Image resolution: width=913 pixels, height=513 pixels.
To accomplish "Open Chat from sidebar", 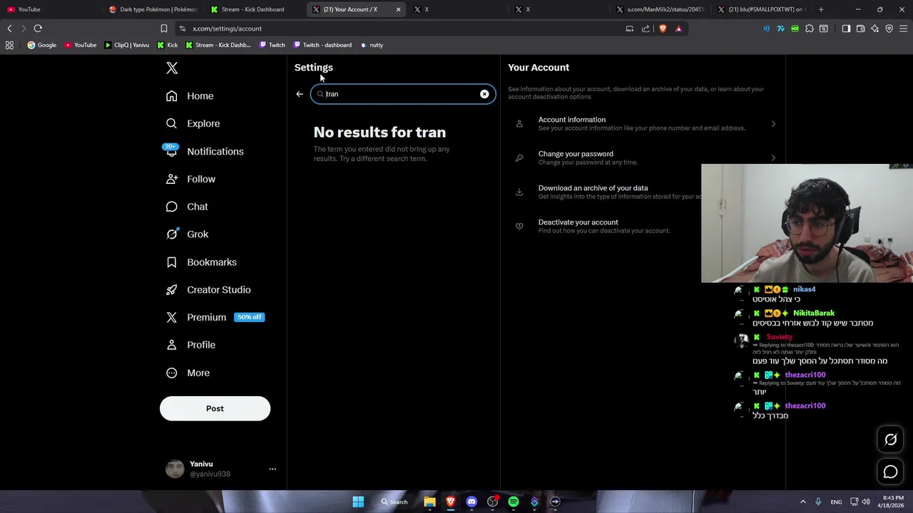I will coord(187,207).
